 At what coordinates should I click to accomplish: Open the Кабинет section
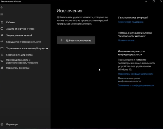(x=10, y=22)
